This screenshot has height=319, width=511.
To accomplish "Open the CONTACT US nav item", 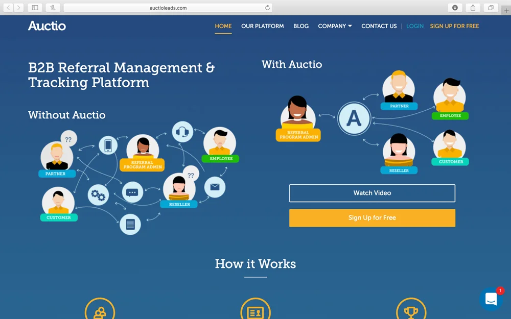I will coord(379,26).
